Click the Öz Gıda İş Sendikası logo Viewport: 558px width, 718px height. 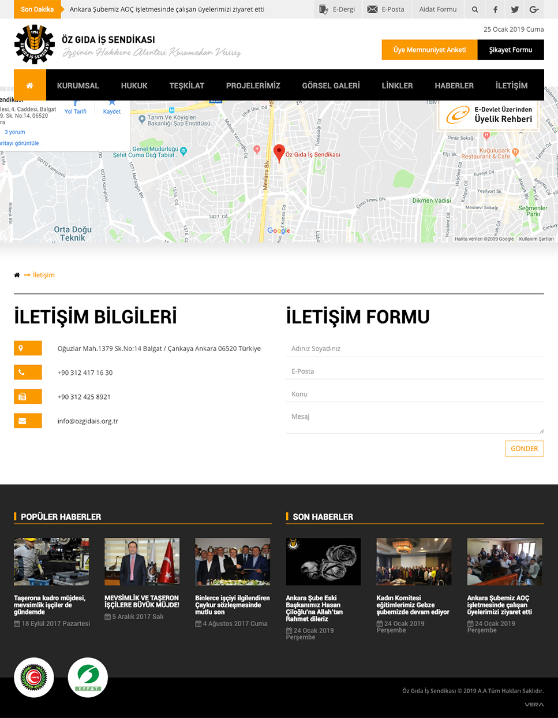35,44
